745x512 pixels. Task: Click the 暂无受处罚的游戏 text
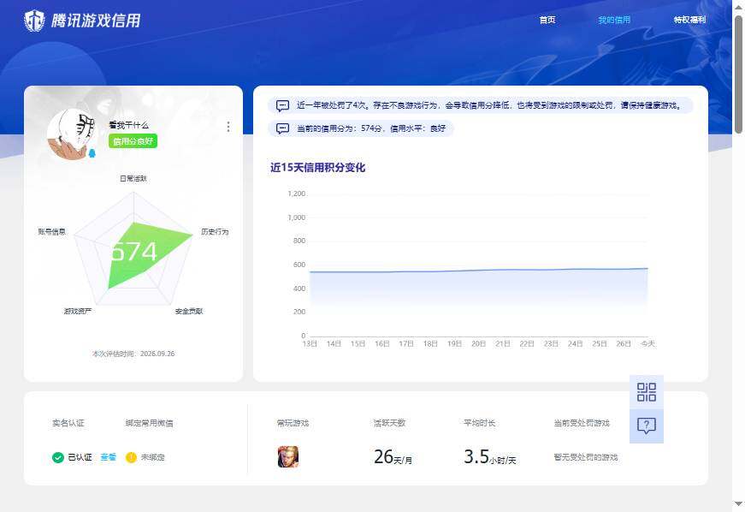[x=586, y=457]
